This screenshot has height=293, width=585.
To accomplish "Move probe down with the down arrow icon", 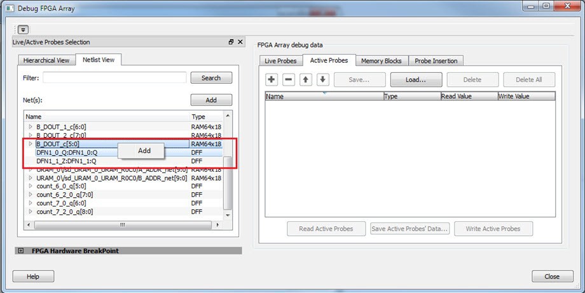I will point(322,80).
